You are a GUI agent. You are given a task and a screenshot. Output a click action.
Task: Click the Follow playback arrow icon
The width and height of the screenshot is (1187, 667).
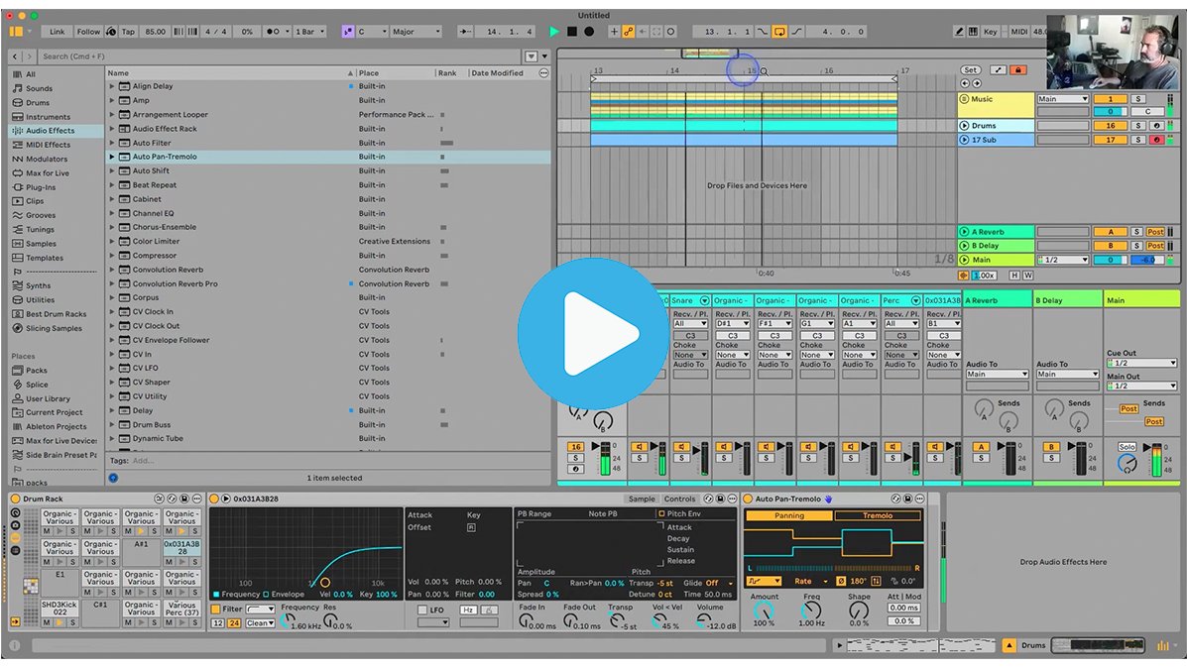click(x=465, y=32)
